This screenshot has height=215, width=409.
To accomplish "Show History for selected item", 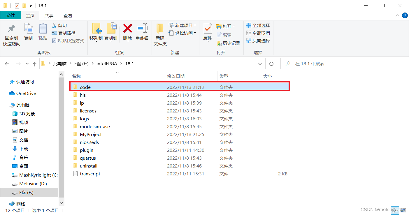I will click(x=229, y=43).
